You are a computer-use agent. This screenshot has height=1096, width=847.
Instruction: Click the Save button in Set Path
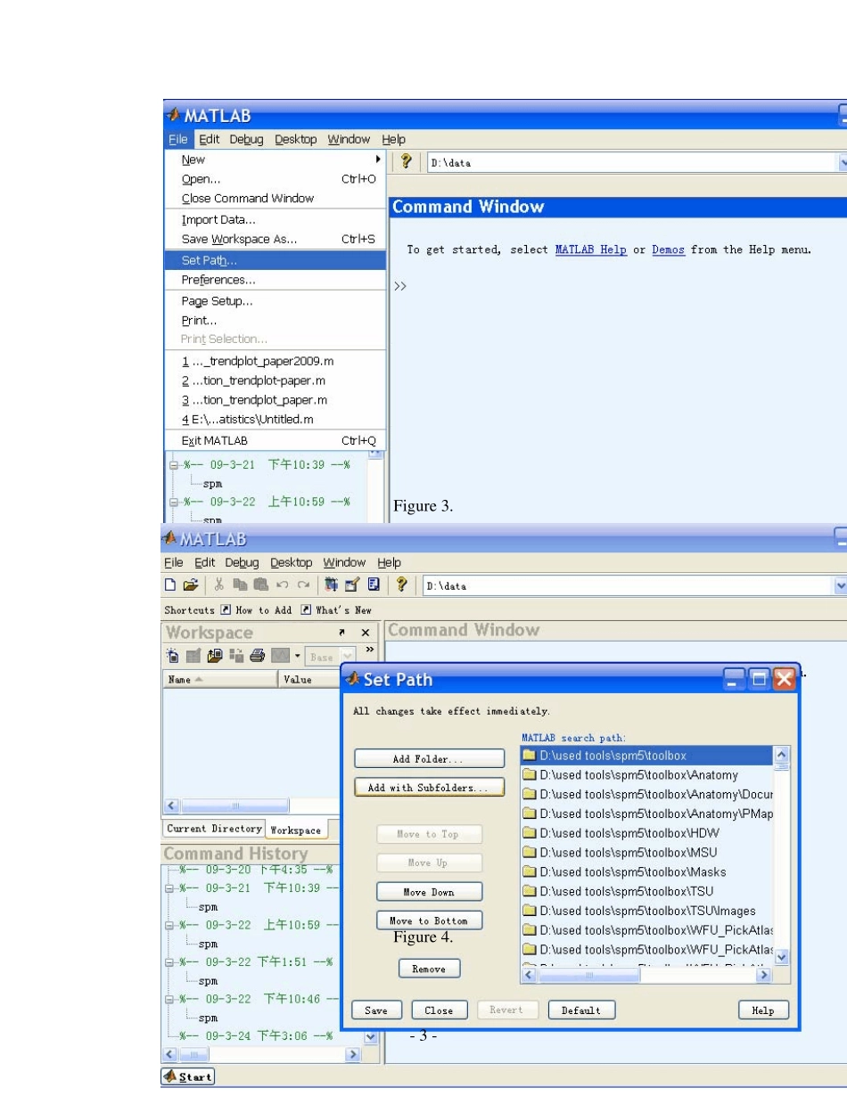pos(376,1010)
